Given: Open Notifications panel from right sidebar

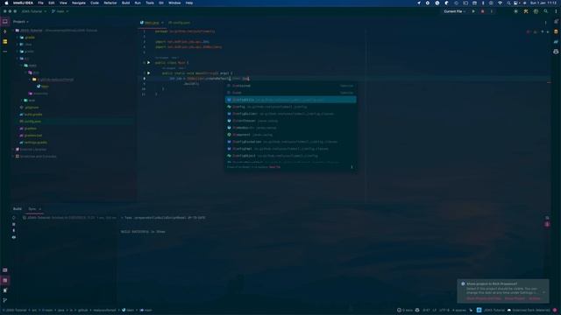Looking at the screenshot, I should point(556,22).
